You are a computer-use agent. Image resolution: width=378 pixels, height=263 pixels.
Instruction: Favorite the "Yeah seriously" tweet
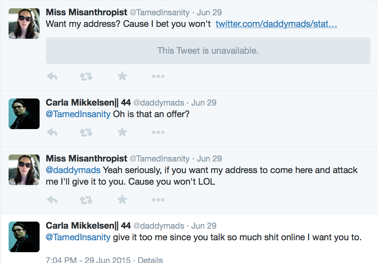pyautogui.click(x=122, y=200)
